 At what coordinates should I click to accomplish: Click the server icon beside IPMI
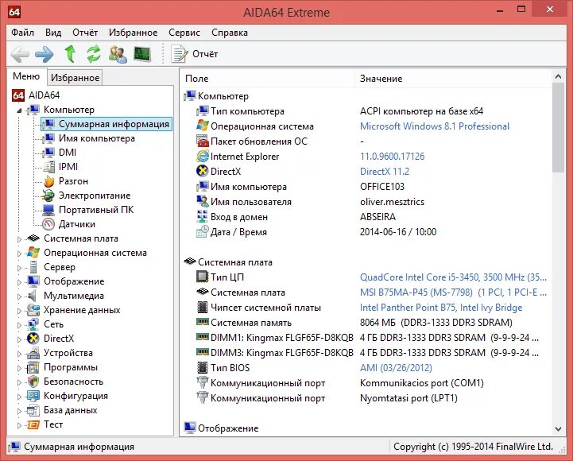point(49,167)
